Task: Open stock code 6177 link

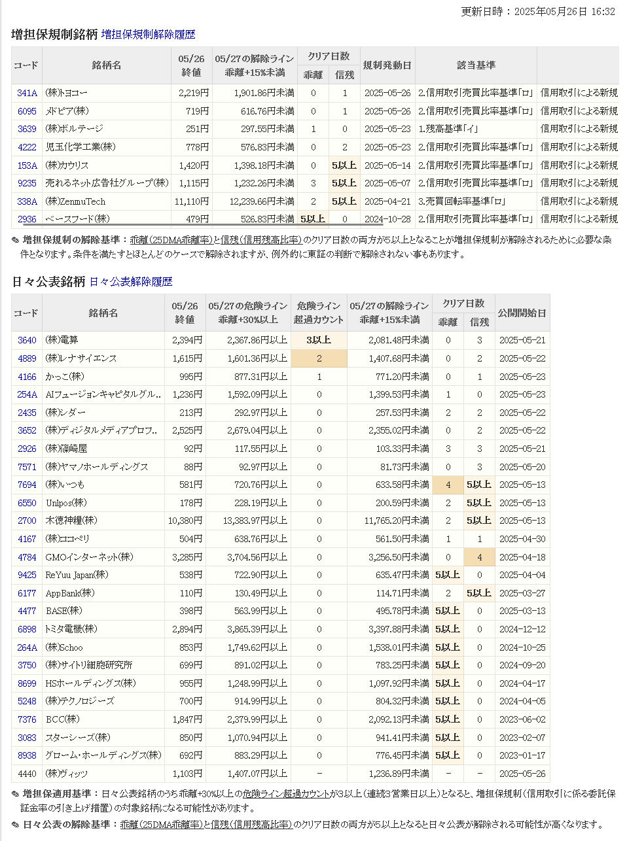Action: [27, 593]
